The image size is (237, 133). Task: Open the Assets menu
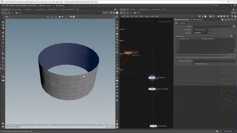coord(18,6)
